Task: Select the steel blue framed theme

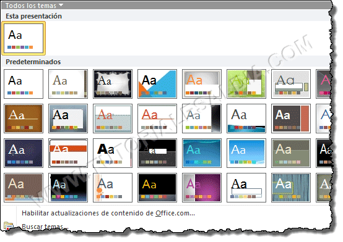Action: tap(68, 119)
